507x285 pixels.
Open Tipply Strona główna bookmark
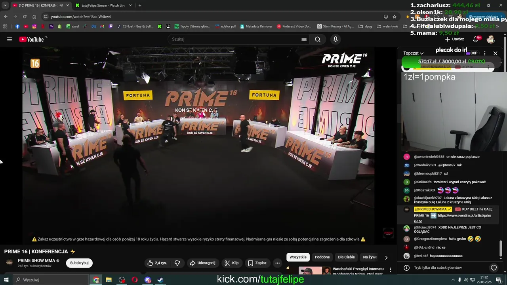tap(193, 27)
